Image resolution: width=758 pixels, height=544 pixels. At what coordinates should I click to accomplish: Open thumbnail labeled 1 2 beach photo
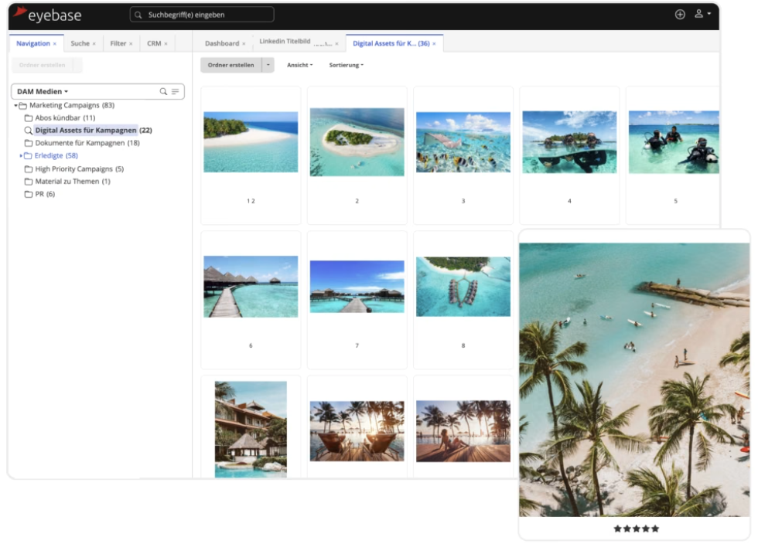tap(251, 142)
